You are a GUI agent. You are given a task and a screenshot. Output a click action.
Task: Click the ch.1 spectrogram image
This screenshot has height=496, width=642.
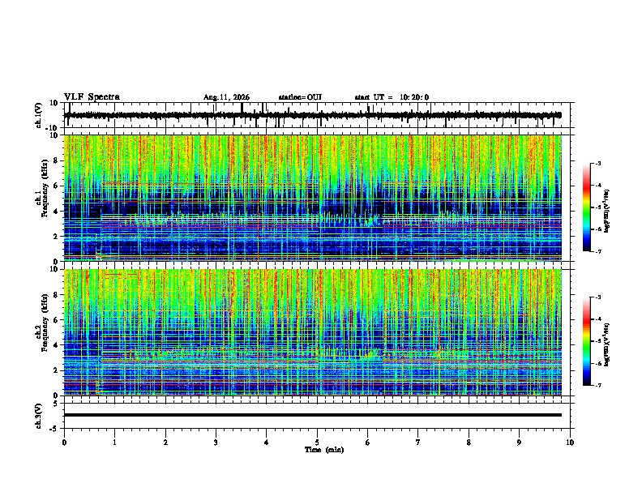pyautogui.click(x=312, y=198)
